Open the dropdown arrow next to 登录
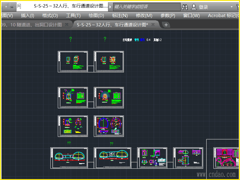Screen dimensions: 240x180 pyautogui.click(x=231, y=7)
